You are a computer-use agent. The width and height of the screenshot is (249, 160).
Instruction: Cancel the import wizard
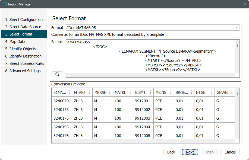click(x=230, y=152)
